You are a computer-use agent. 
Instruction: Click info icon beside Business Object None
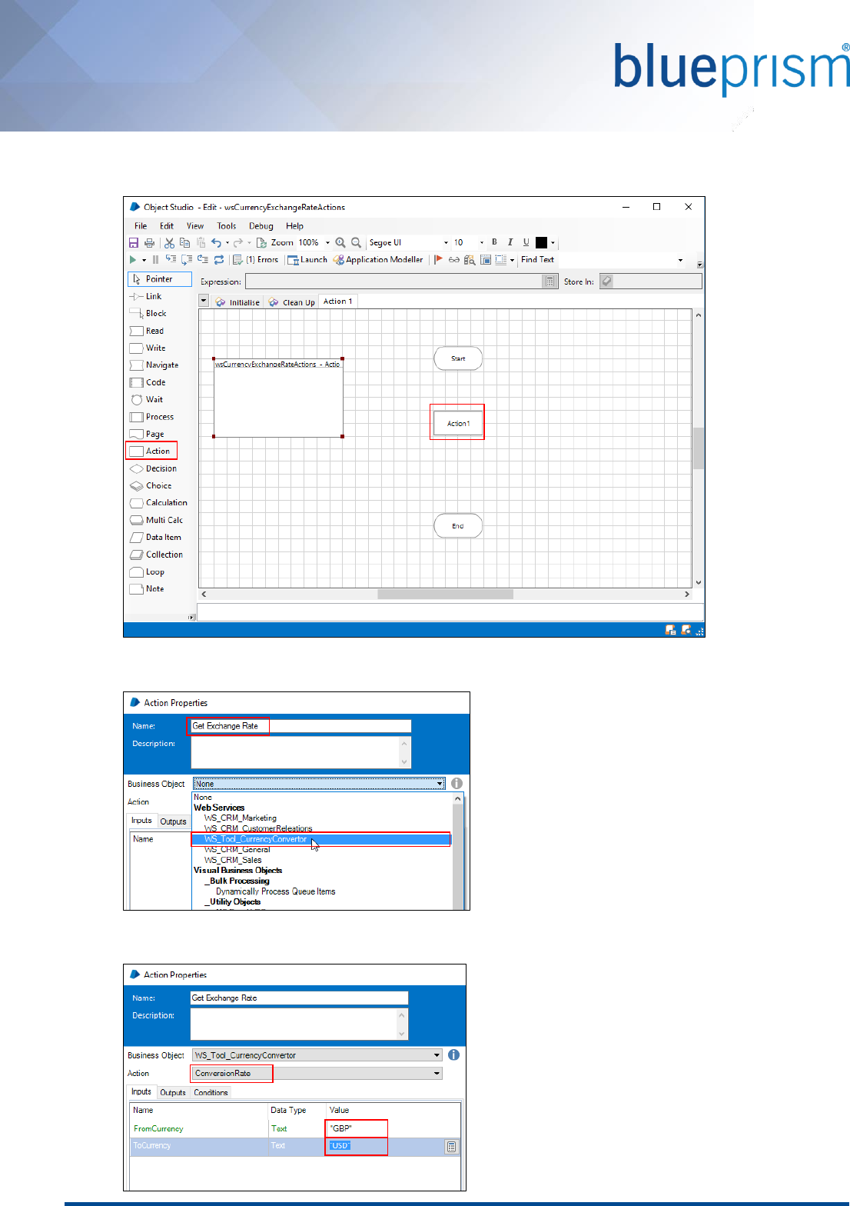click(457, 784)
